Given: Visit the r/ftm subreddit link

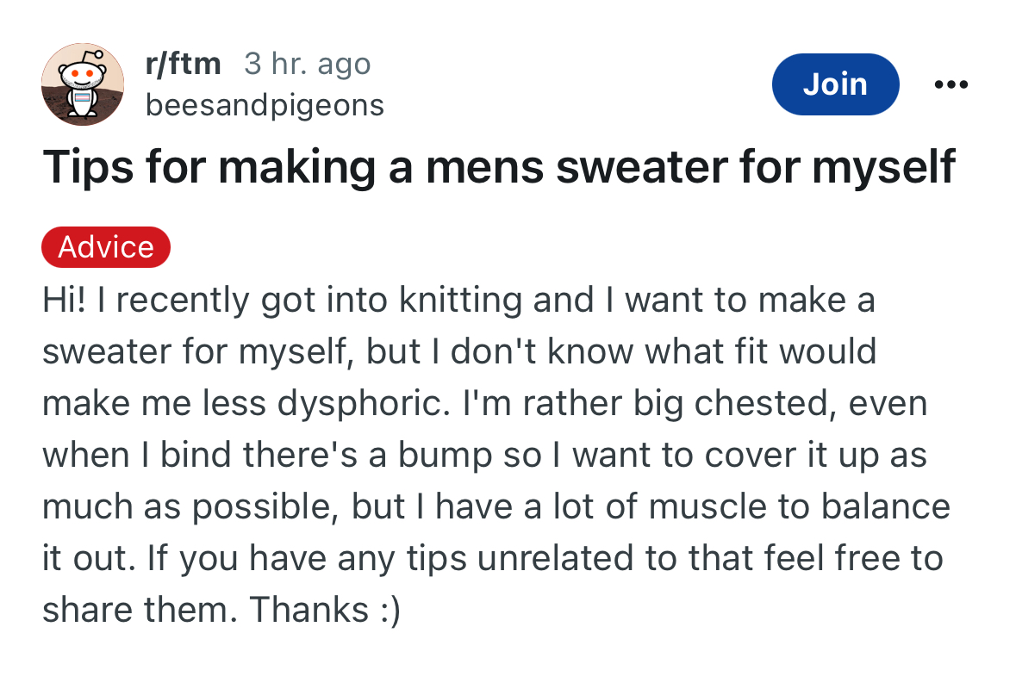Looking at the screenshot, I should [x=183, y=64].
